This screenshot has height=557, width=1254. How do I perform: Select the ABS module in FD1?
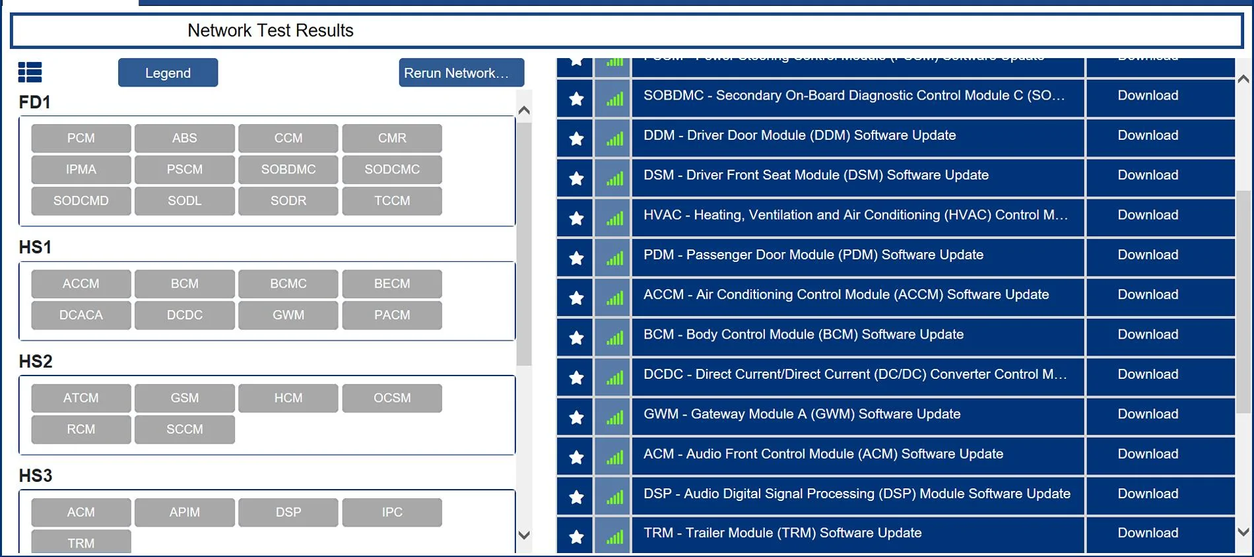pyautogui.click(x=185, y=138)
